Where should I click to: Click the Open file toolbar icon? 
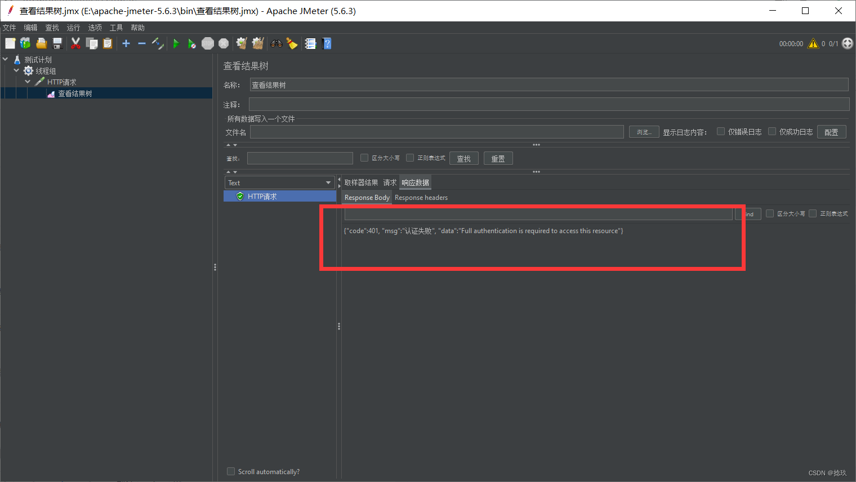(x=41, y=43)
